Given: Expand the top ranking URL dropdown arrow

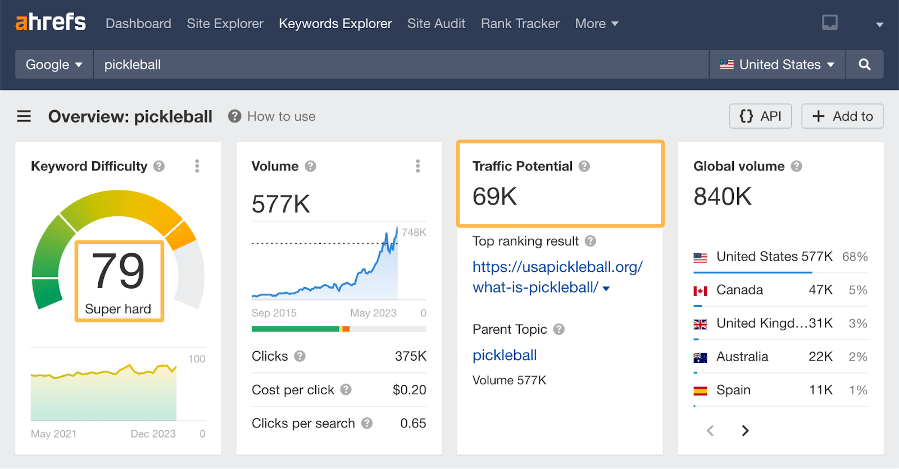Looking at the screenshot, I should pos(606,289).
